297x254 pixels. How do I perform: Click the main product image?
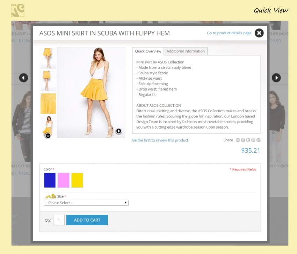coord(91,93)
